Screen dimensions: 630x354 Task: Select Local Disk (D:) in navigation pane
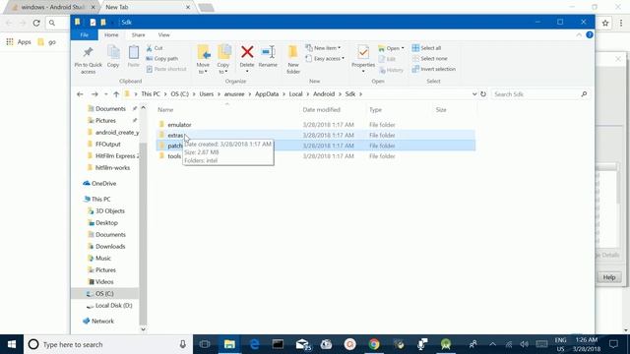114,306
